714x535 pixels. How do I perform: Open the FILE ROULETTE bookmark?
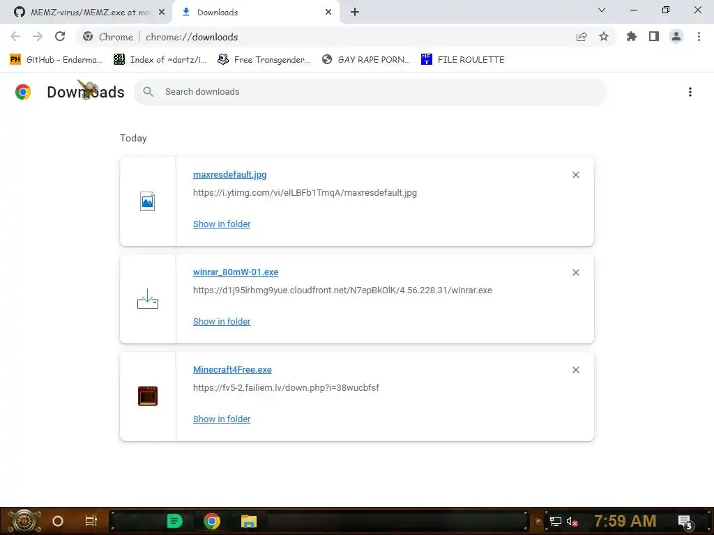click(463, 60)
